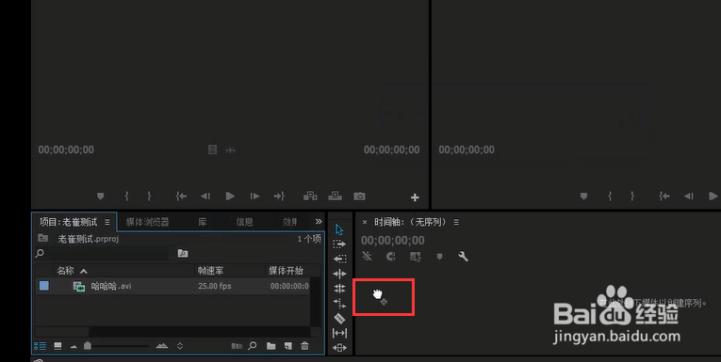Click the Insert button in Source monitor

click(x=310, y=197)
